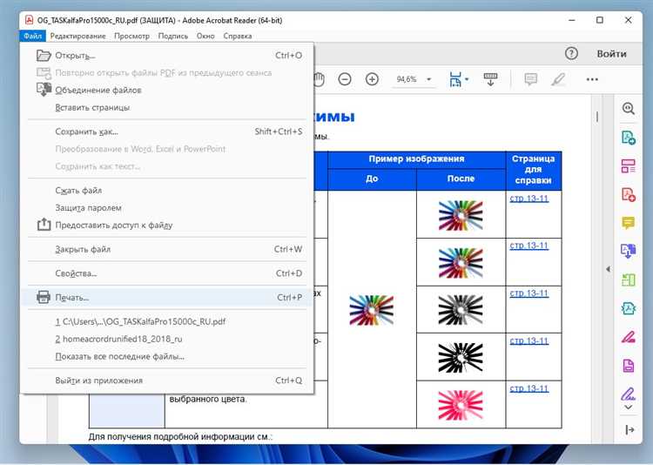Follow the стр.13-11 link beside black pencils
The image size is (653, 465).
pyautogui.click(x=528, y=341)
